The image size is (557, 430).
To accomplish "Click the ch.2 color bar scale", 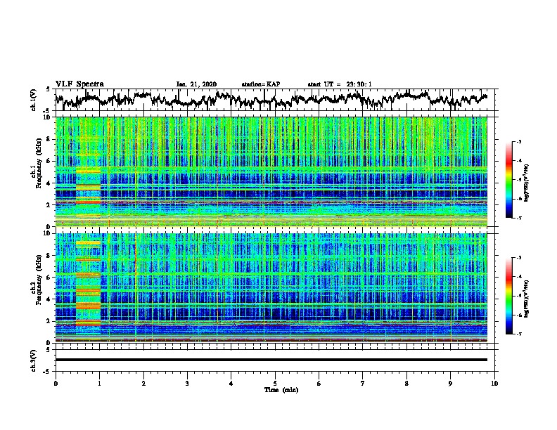I will pos(508,296).
